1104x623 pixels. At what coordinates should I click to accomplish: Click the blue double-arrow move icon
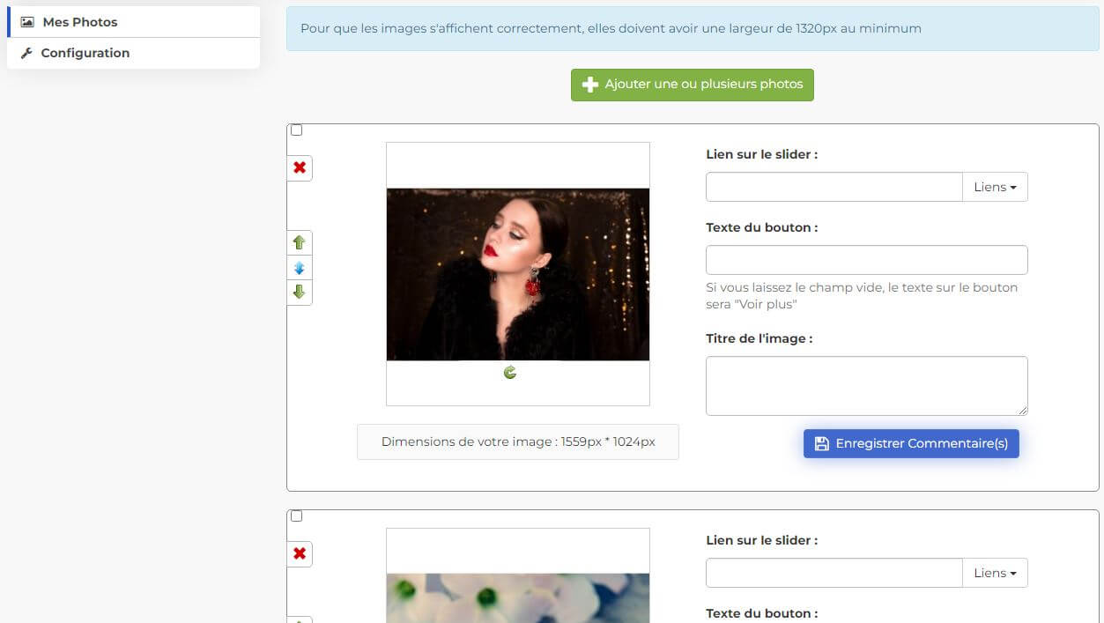[x=300, y=268]
